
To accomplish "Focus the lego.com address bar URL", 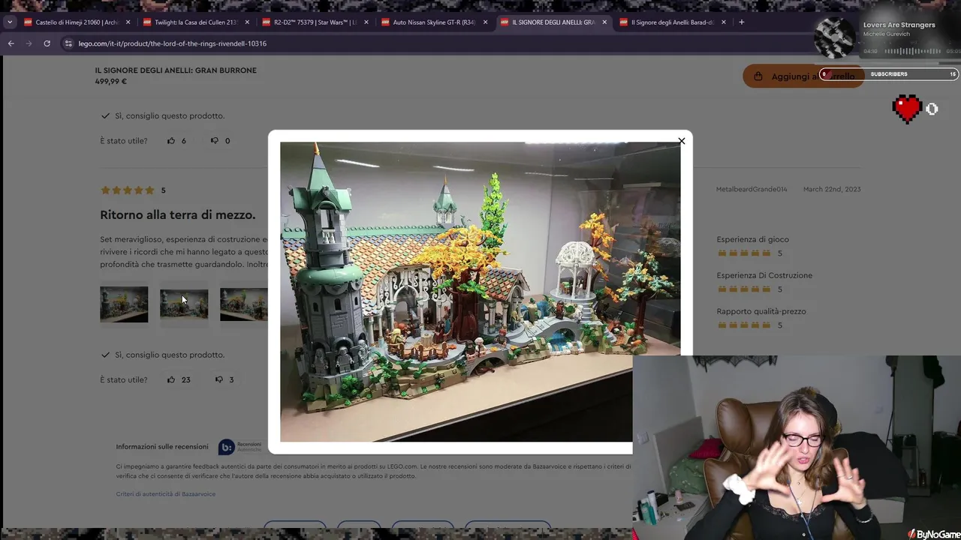I will [172, 43].
